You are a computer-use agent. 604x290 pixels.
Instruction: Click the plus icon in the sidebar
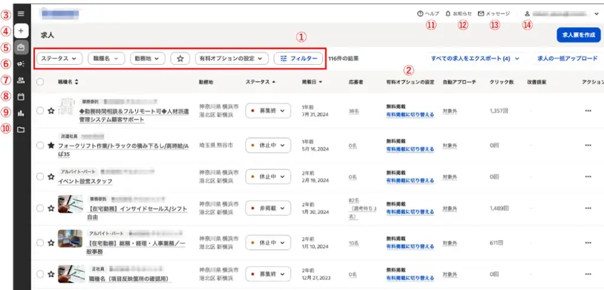point(21,31)
